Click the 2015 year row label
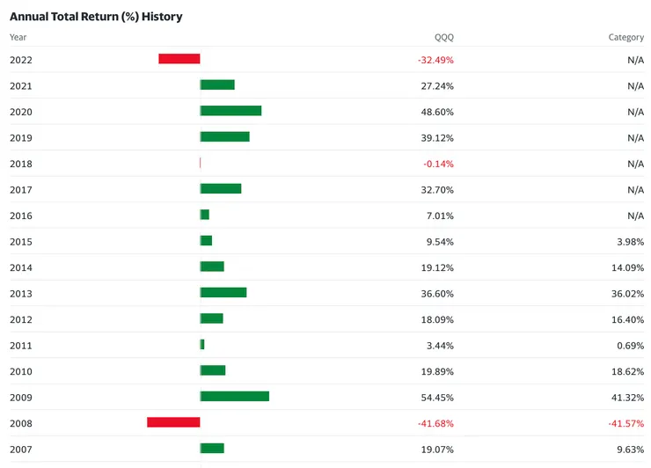The width and height of the screenshot is (651, 468). click(x=21, y=241)
